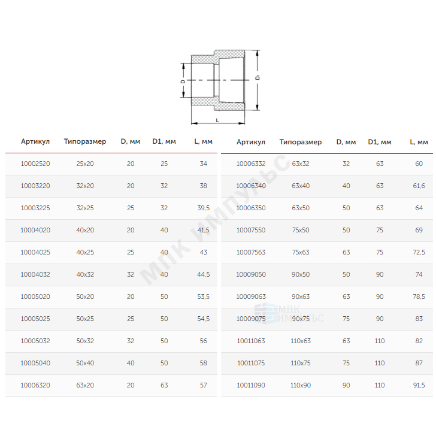The height and width of the screenshot is (436, 436).
Task: Click size value 50x25
Action: coord(85,319)
